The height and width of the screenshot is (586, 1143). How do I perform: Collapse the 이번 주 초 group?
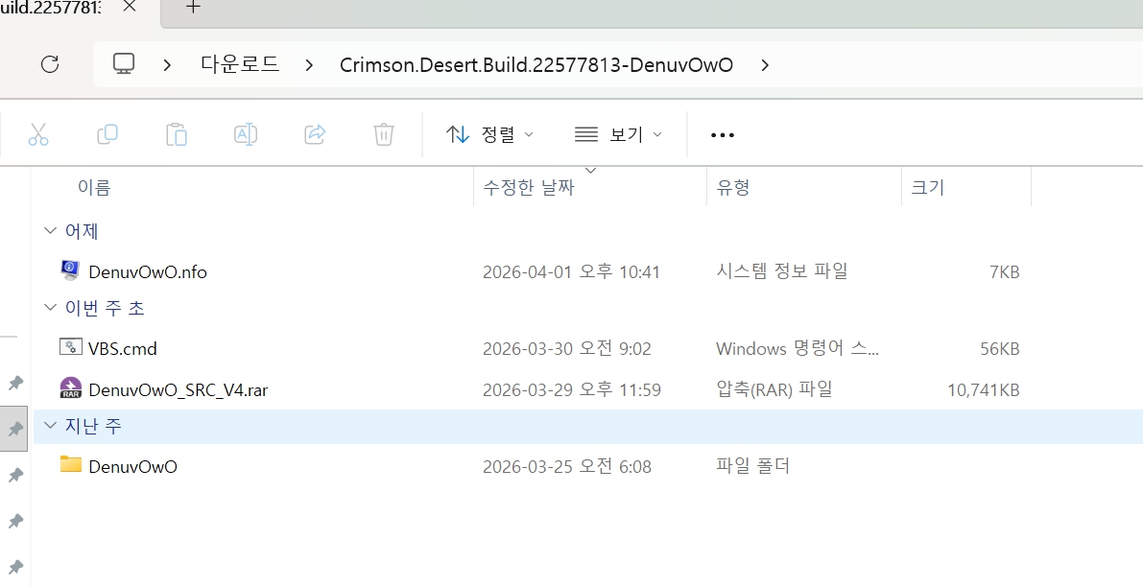click(49, 308)
